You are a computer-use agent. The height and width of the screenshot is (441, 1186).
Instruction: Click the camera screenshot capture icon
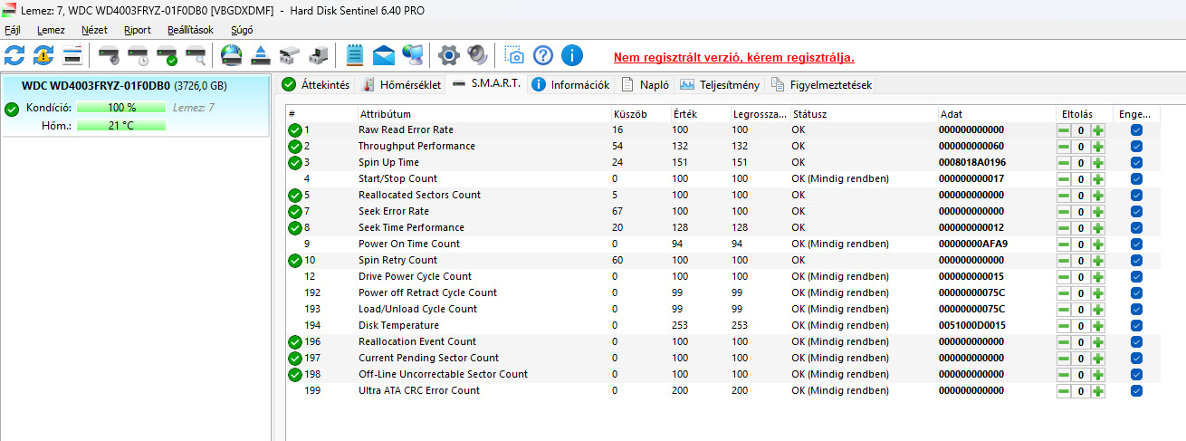click(x=513, y=55)
